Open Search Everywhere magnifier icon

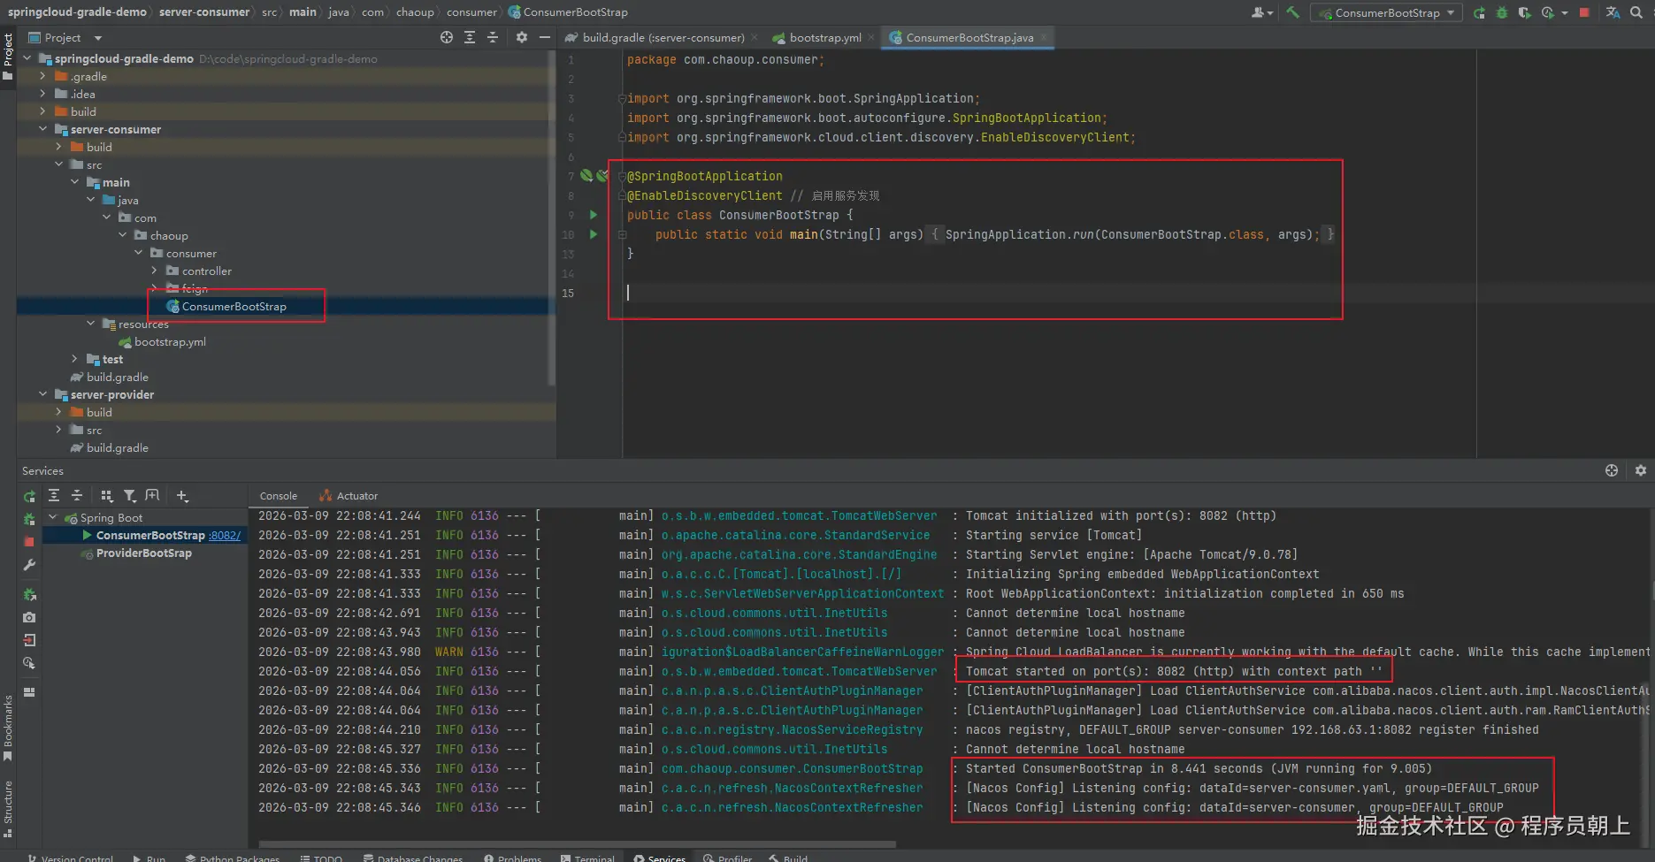tap(1636, 12)
